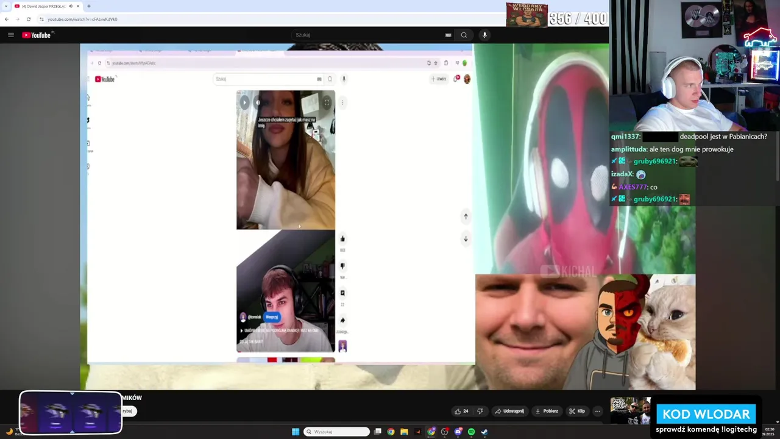
Task: Click Utwórz button in the recorded YouTube page
Action: (x=439, y=79)
